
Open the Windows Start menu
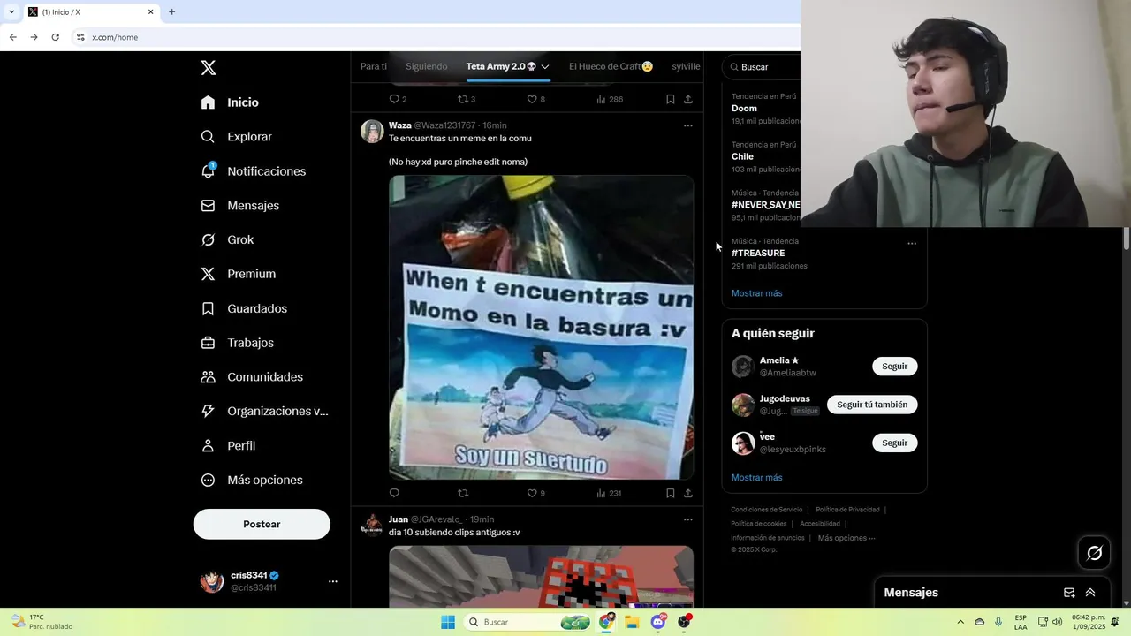[x=448, y=622]
